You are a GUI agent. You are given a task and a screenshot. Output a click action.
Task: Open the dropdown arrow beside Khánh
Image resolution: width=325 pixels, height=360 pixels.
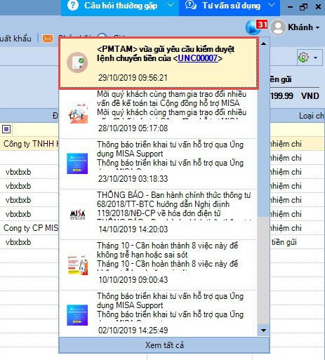tap(317, 27)
